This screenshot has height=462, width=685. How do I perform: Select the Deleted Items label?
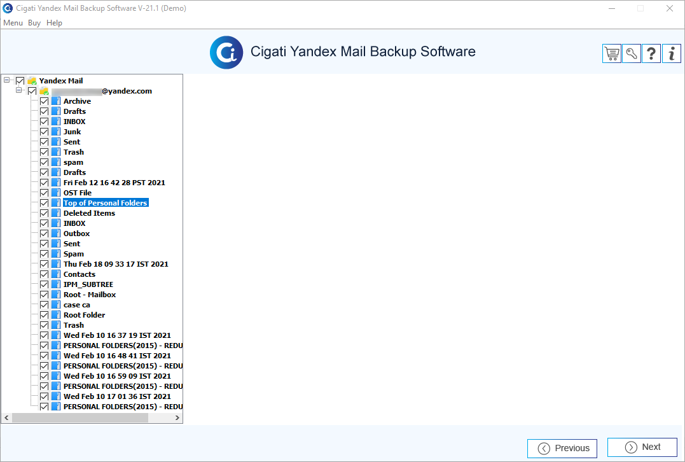coord(89,213)
